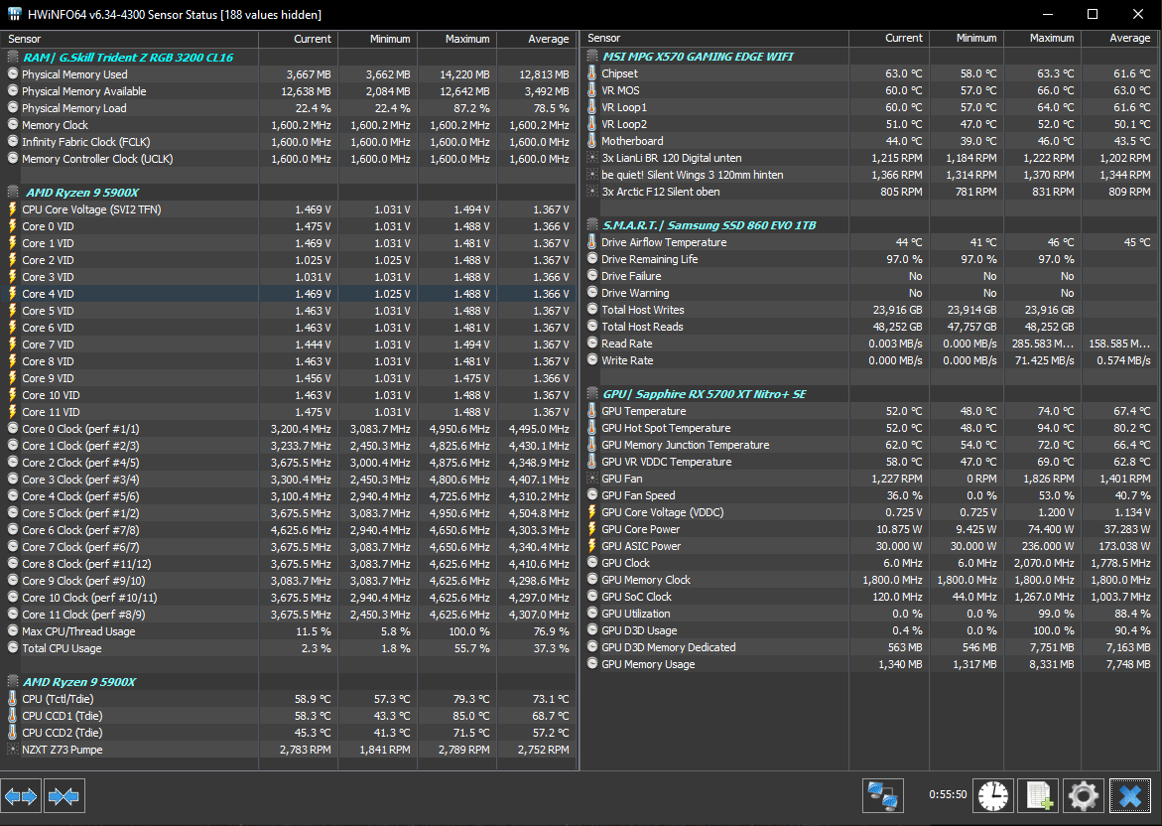The width and height of the screenshot is (1162, 826).
Task: Open the network remote monitoring icon
Action: pos(882,796)
